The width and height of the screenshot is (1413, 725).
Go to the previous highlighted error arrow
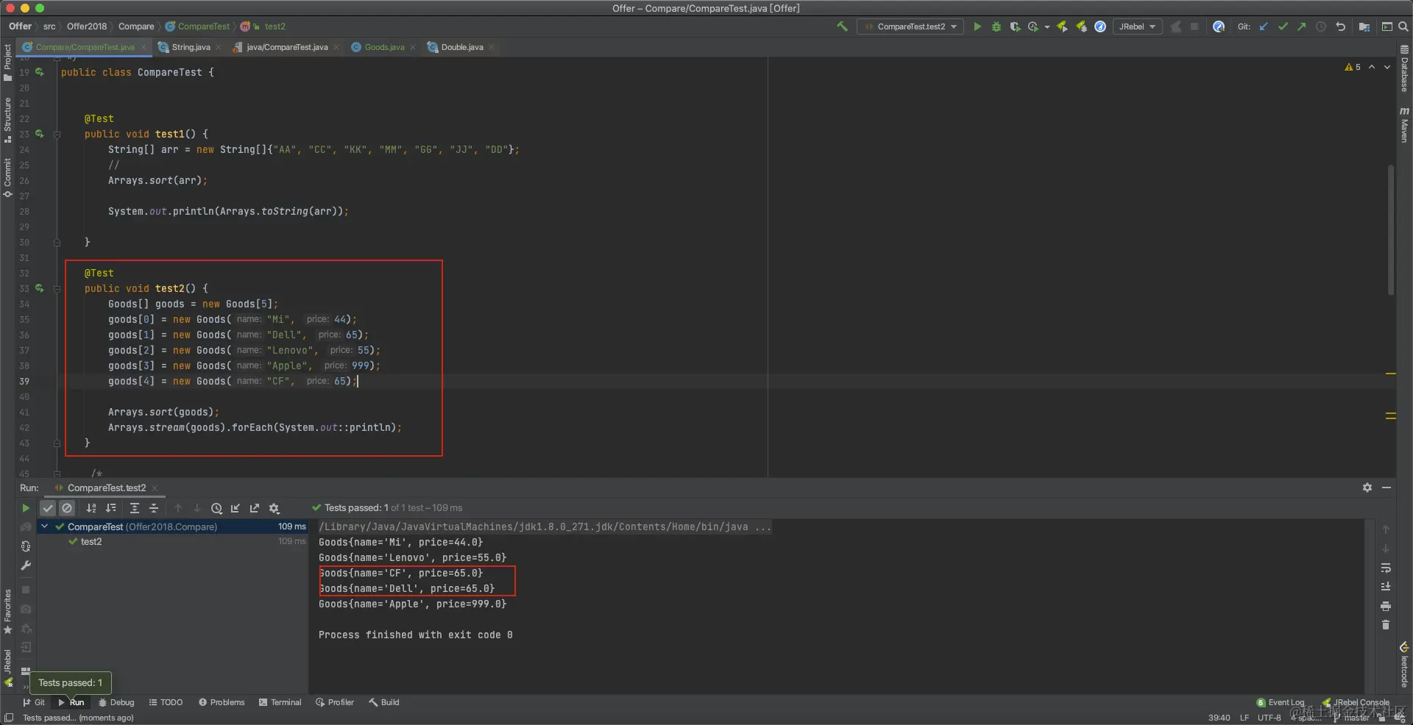point(1372,67)
